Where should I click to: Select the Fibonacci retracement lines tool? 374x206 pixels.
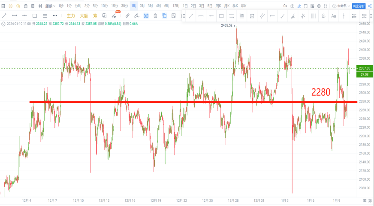pyautogui.click(x=241, y=16)
